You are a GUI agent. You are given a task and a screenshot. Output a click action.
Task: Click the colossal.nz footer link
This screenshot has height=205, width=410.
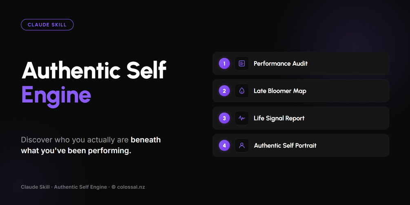point(131,187)
